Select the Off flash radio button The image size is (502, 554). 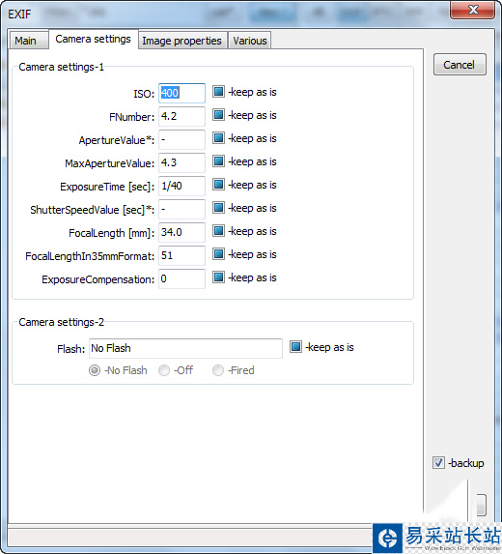coord(164,370)
